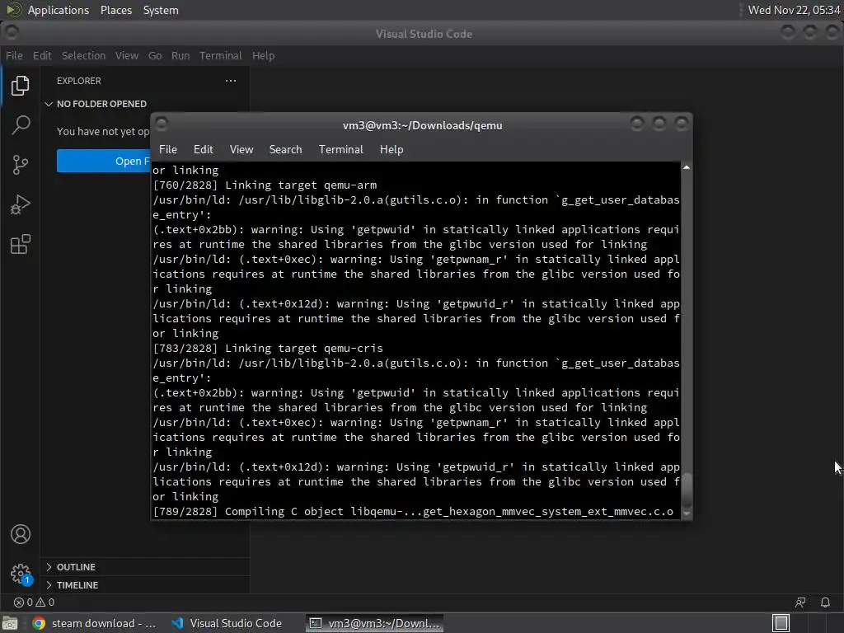Viewport: 844px width, 633px height.
Task: Open VS Code File menu
Action: pos(14,55)
